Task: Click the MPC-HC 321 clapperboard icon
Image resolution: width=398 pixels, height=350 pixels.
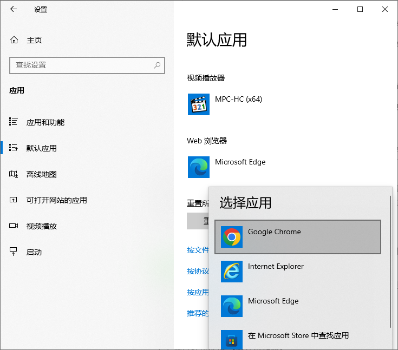Action: pyautogui.click(x=199, y=104)
